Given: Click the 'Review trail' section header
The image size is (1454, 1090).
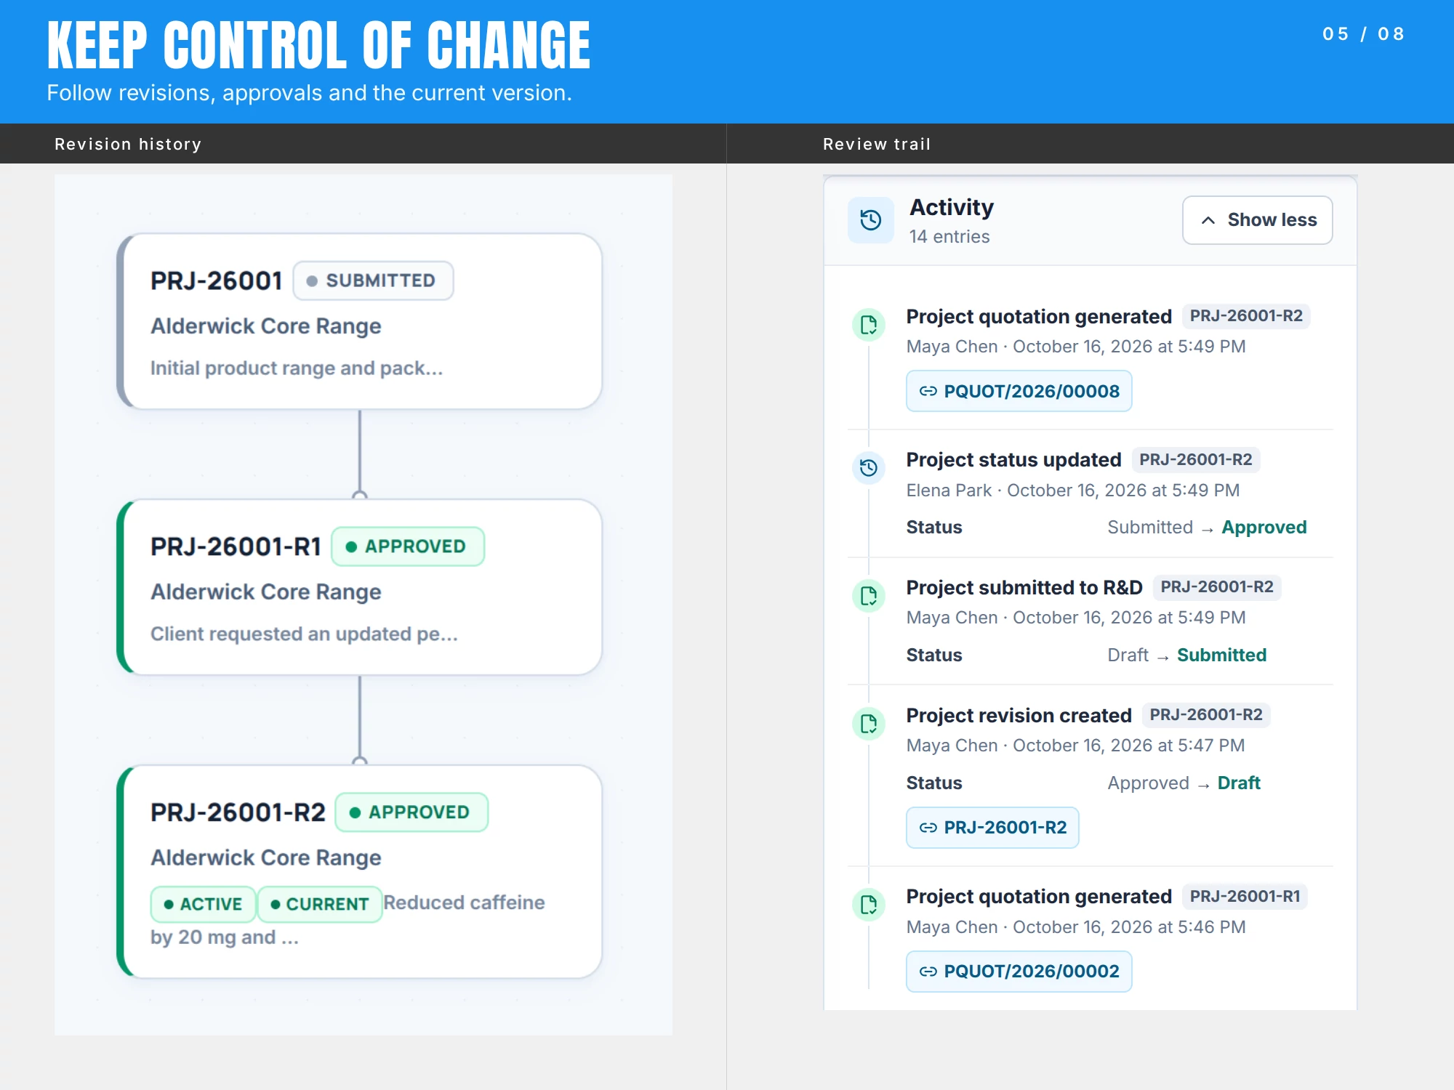Looking at the screenshot, I should click(x=877, y=144).
